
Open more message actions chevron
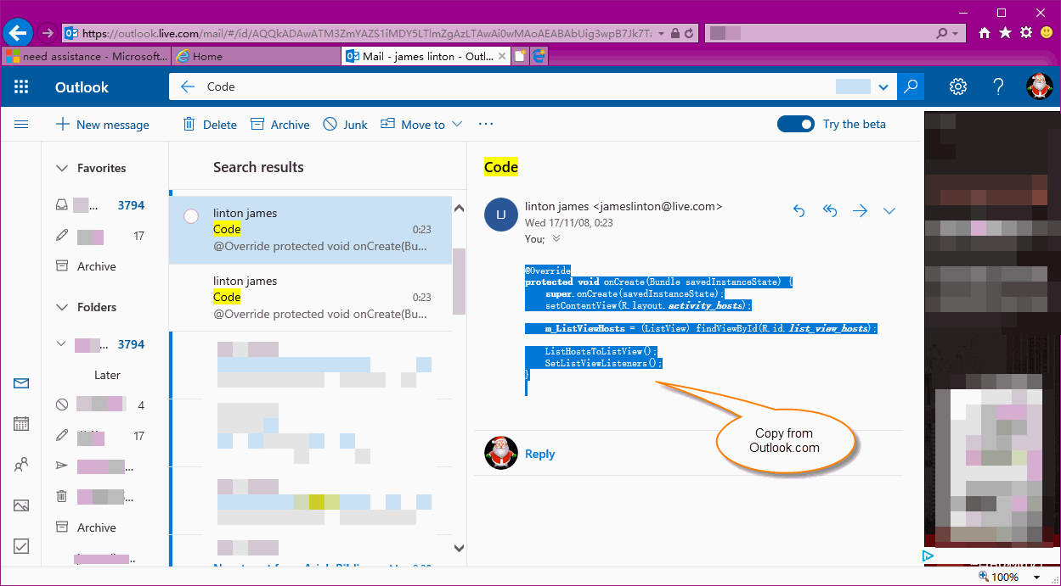click(x=889, y=210)
